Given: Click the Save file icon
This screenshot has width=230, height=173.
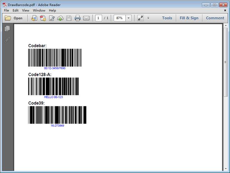Looking at the screenshot, I should (69, 18).
